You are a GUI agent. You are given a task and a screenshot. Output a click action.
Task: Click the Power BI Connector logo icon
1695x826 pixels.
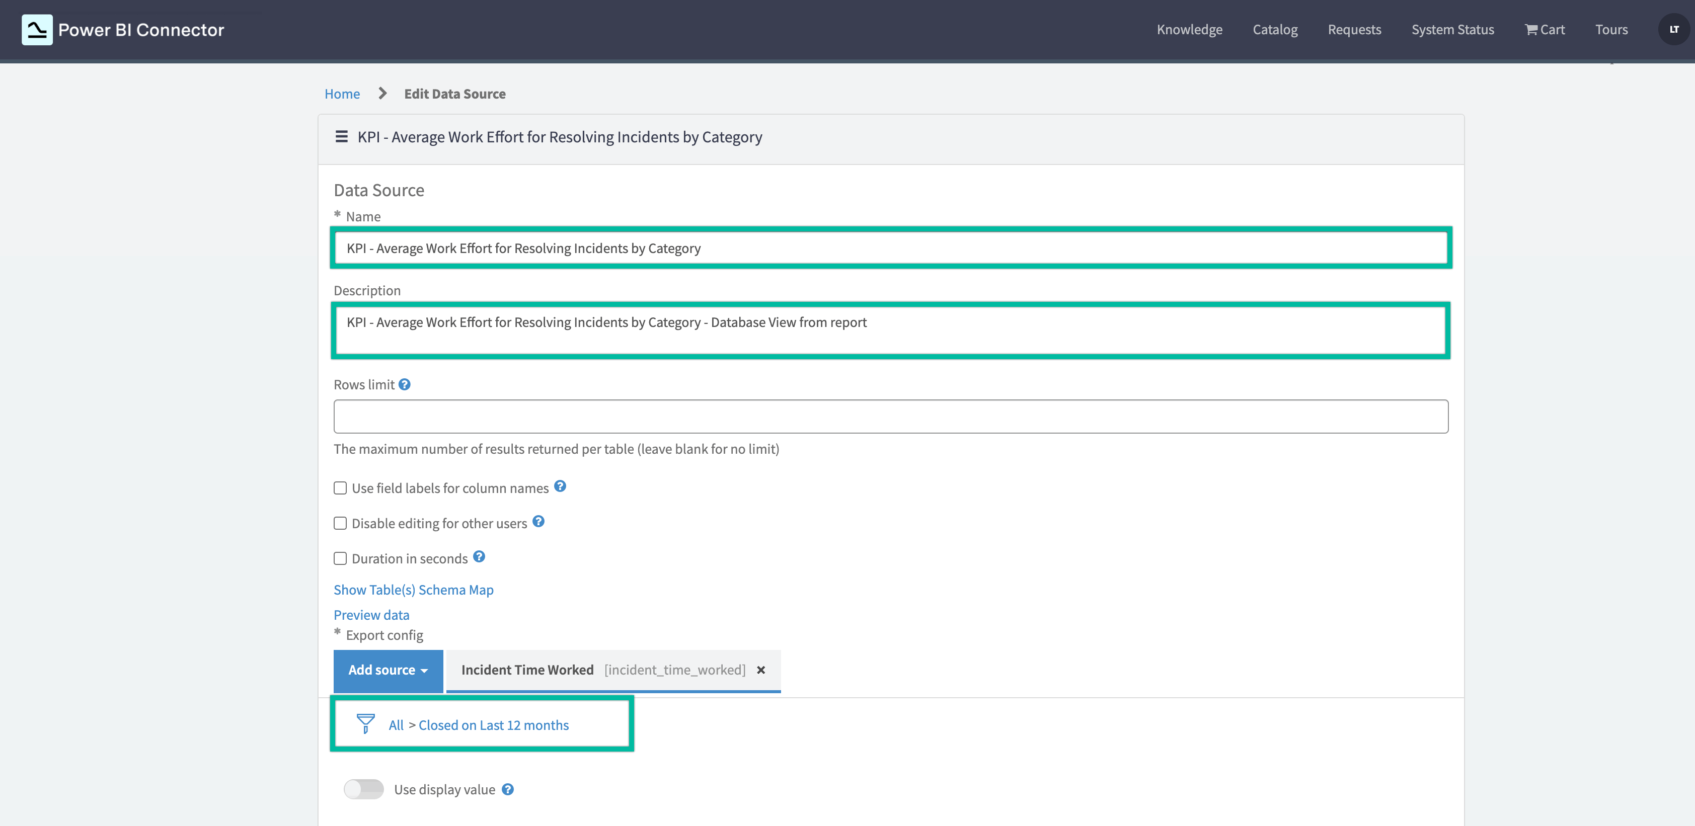(x=37, y=30)
